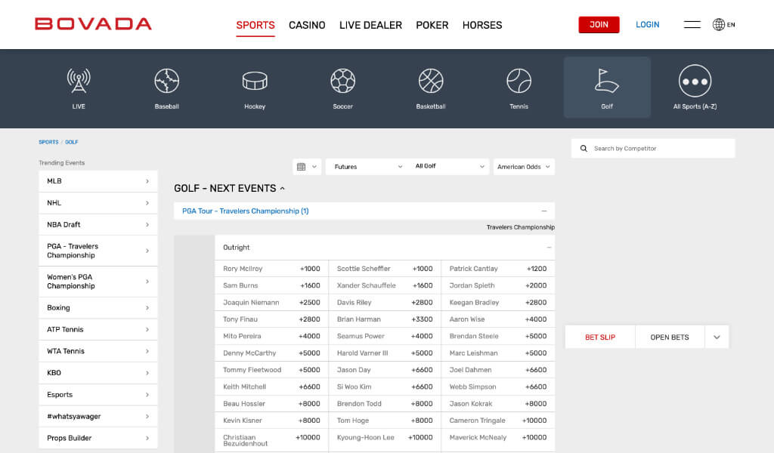Switch to the CASINO tab

click(x=307, y=25)
